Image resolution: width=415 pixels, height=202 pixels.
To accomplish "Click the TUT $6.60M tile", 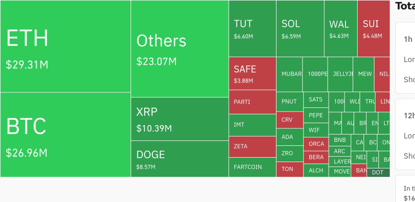I will coord(252,28).
